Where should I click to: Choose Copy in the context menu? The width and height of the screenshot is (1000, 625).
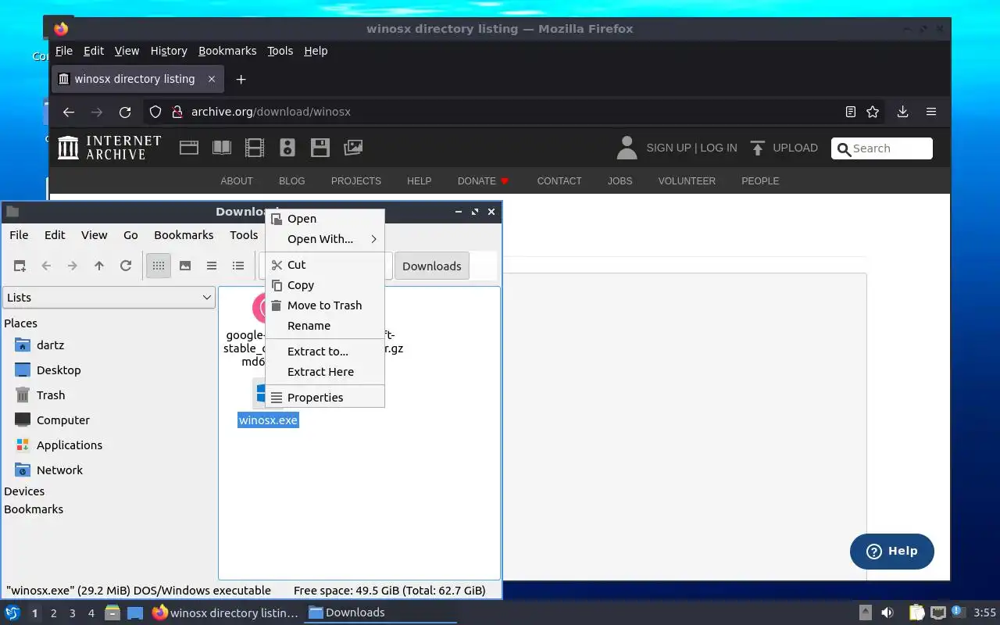coord(325,285)
